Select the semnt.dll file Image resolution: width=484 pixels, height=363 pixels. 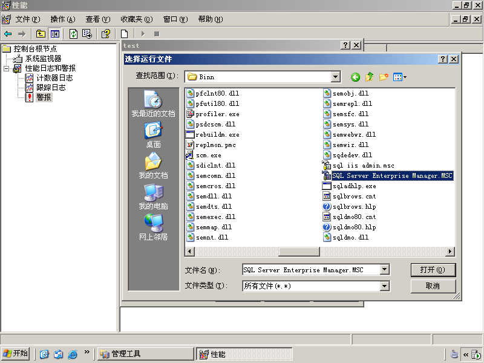(208, 237)
